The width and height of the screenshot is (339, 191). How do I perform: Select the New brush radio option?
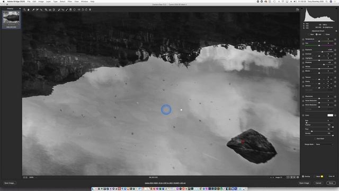(x=309, y=34)
